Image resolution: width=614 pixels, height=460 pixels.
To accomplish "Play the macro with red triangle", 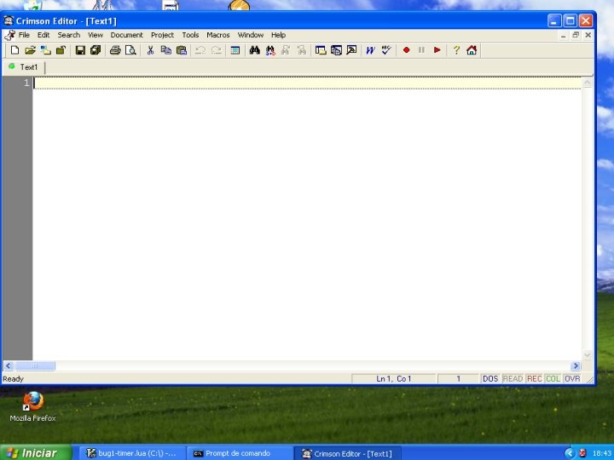I will [437, 50].
